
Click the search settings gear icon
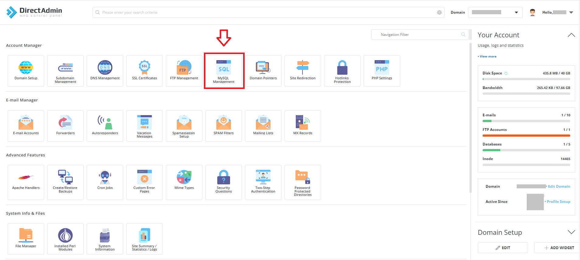(x=439, y=12)
